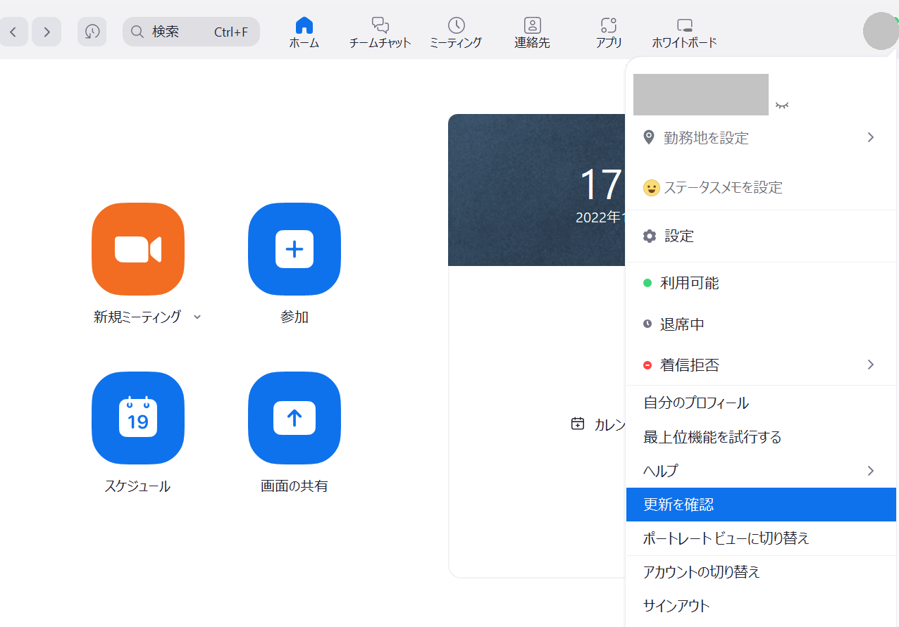The width and height of the screenshot is (899, 627).
Task: Open the Contacts icon in toolbar
Action: 532,26
